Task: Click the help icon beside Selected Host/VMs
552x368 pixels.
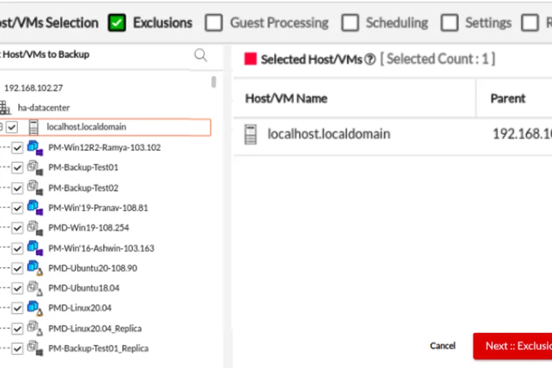Action: [370, 59]
